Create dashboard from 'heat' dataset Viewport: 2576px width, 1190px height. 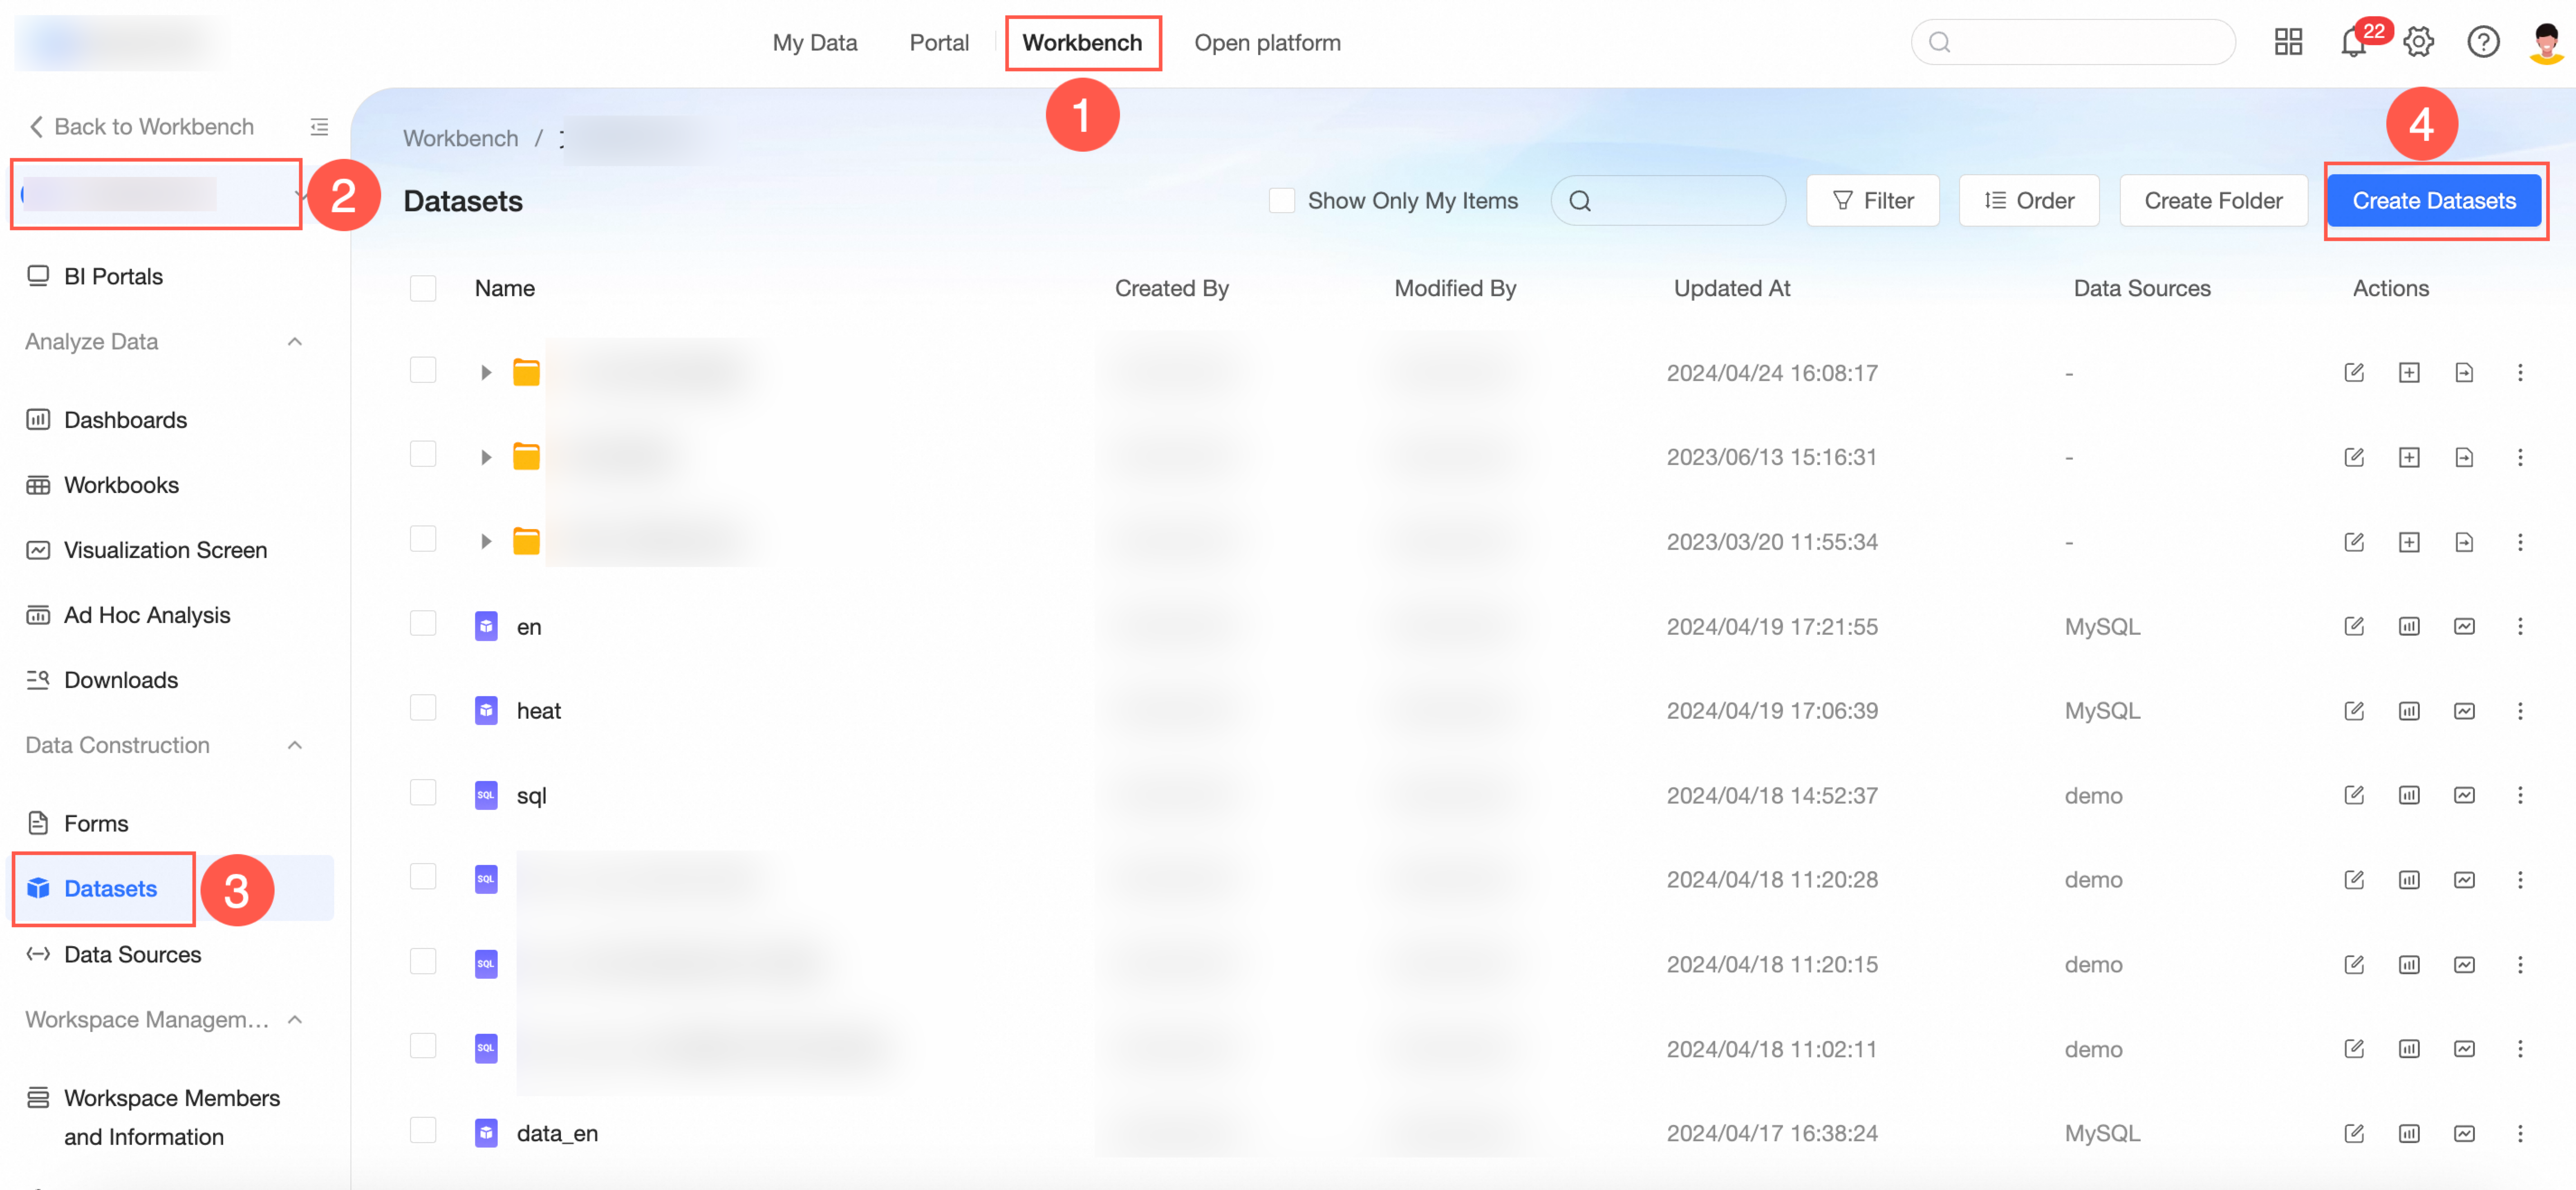tap(2409, 710)
